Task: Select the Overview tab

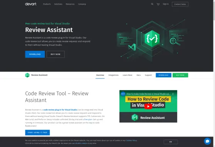Action: (x=100, y=75)
